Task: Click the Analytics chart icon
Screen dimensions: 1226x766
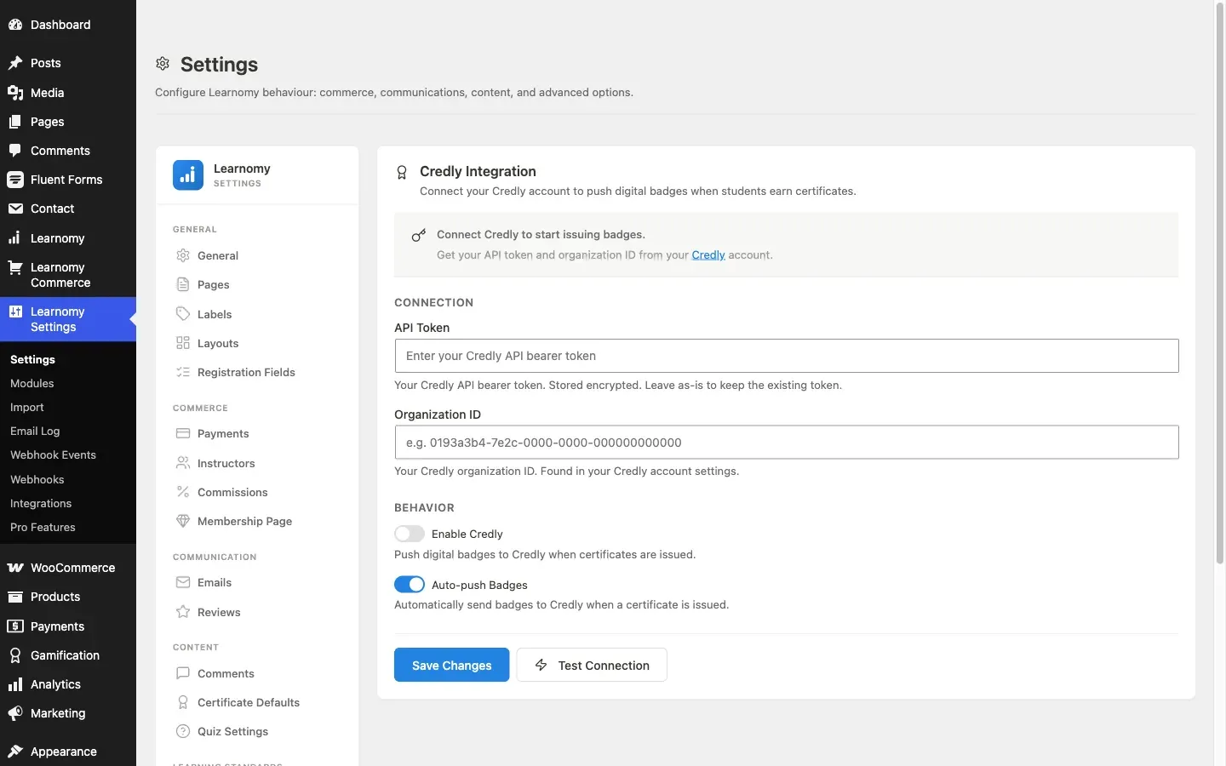Action: point(15,684)
